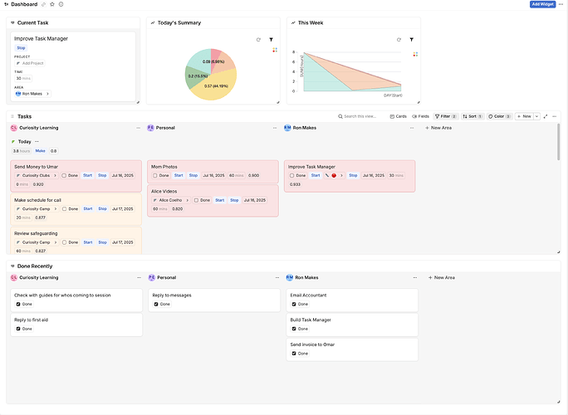Screen dimensions: 568x415
Task: Open filter on Today's Summary chart
Action: pyautogui.click(x=271, y=40)
